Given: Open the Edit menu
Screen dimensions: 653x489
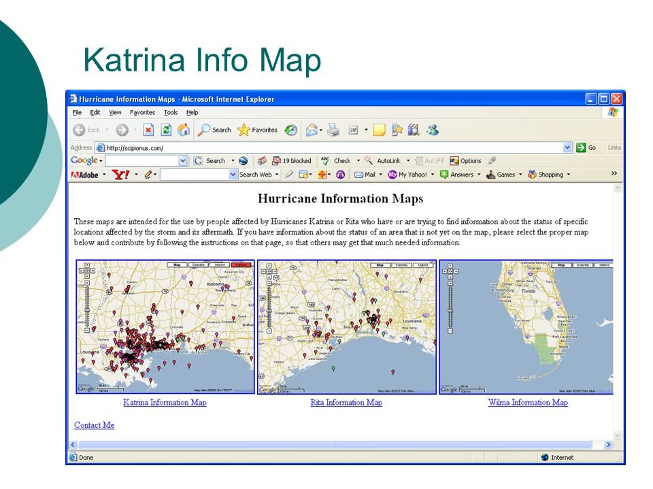Looking at the screenshot, I should pyautogui.click(x=95, y=112).
